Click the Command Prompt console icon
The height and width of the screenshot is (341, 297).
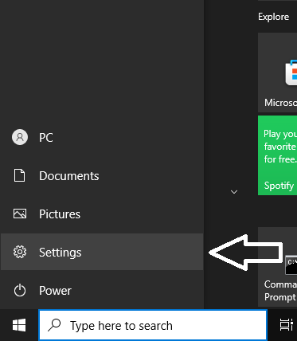click(x=291, y=265)
